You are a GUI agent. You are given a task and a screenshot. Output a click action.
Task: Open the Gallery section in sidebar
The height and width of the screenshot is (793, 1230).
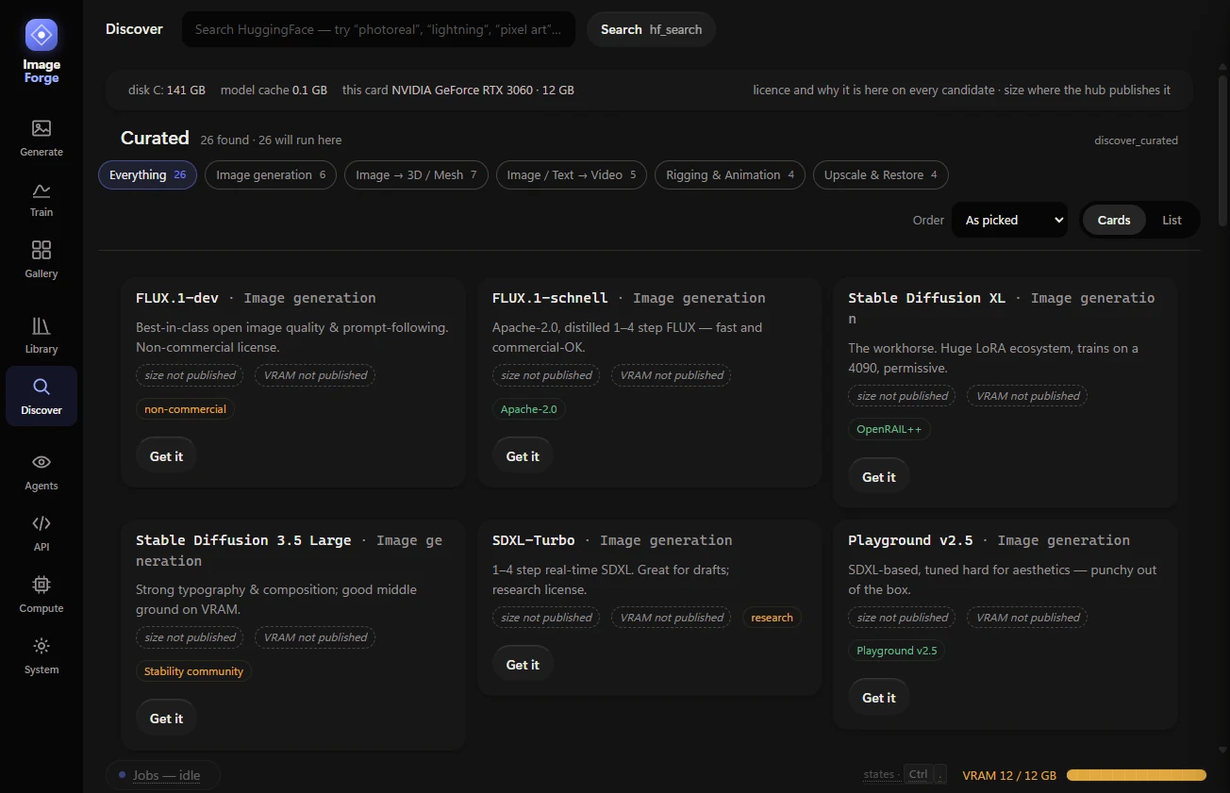42,259
